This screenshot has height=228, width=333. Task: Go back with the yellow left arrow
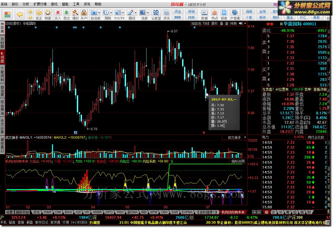[x=20, y=14]
